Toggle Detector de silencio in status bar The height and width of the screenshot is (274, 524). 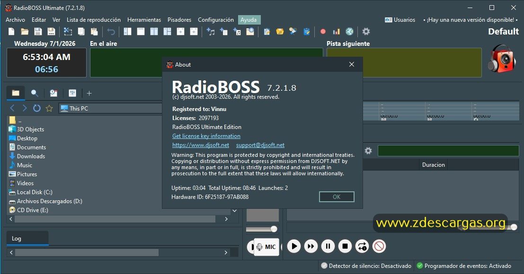click(x=366, y=265)
